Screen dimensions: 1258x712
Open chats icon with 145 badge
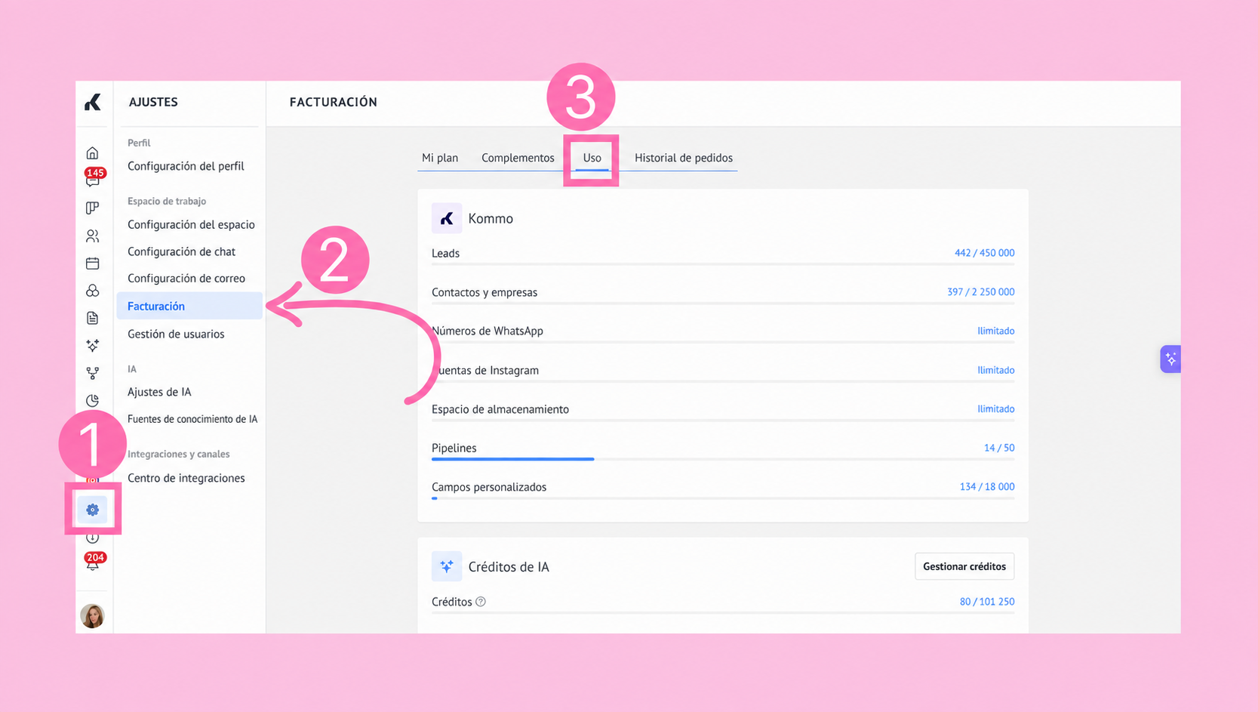tap(93, 178)
